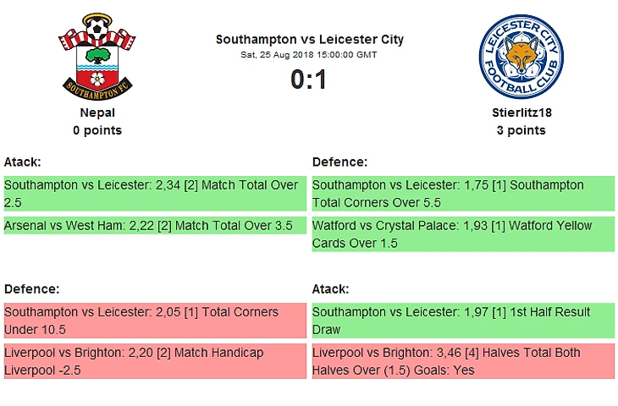Click the right Defence: heading
The image size is (618, 406).
pos(339,162)
